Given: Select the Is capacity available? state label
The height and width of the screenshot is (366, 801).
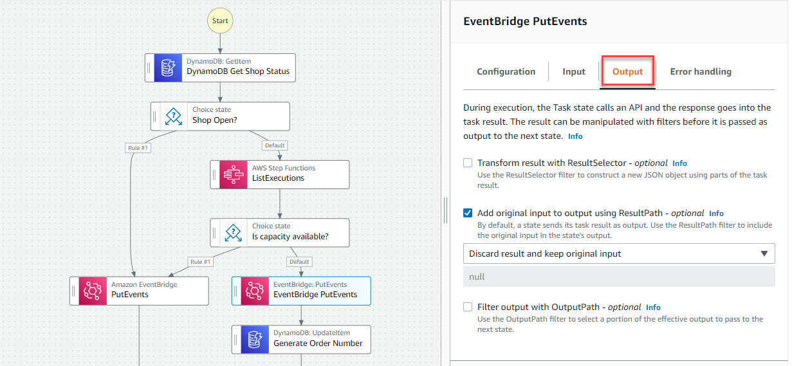Looking at the screenshot, I should pyautogui.click(x=290, y=236).
